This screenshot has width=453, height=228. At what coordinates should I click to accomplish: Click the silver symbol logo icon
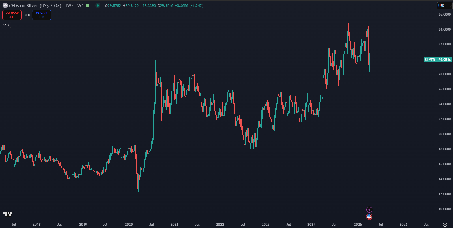pos(5,5)
